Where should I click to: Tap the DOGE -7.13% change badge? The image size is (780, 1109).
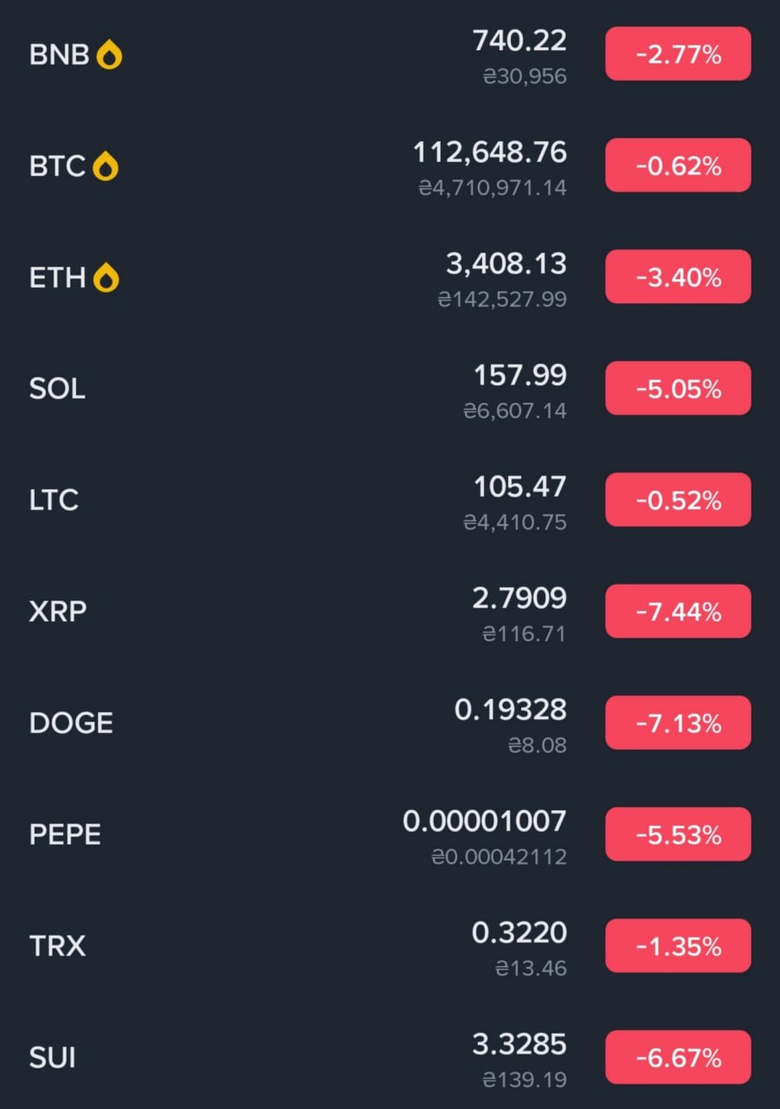click(678, 723)
